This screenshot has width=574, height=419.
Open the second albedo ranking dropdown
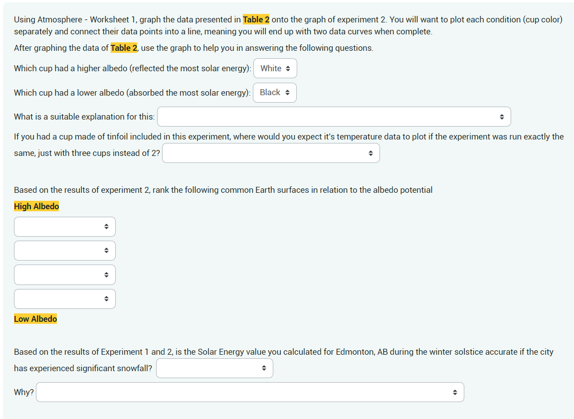click(64, 250)
